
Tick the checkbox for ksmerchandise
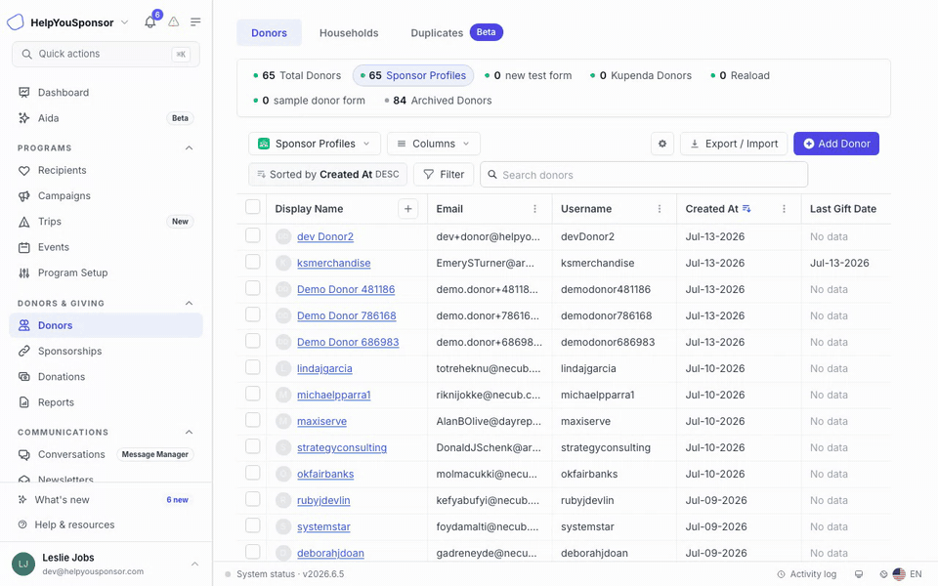[x=252, y=262]
